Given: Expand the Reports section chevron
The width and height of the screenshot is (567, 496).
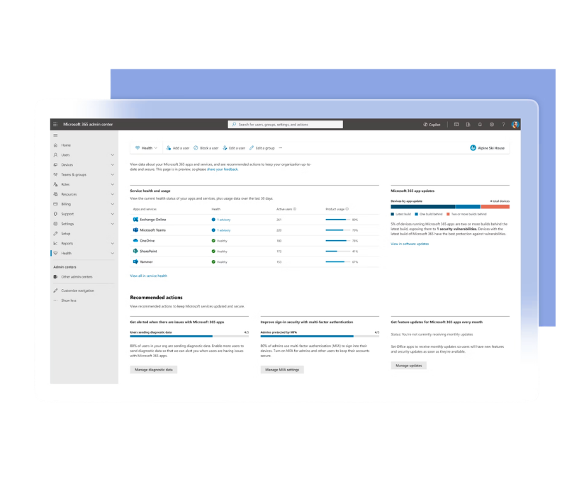Looking at the screenshot, I should [x=112, y=243].
